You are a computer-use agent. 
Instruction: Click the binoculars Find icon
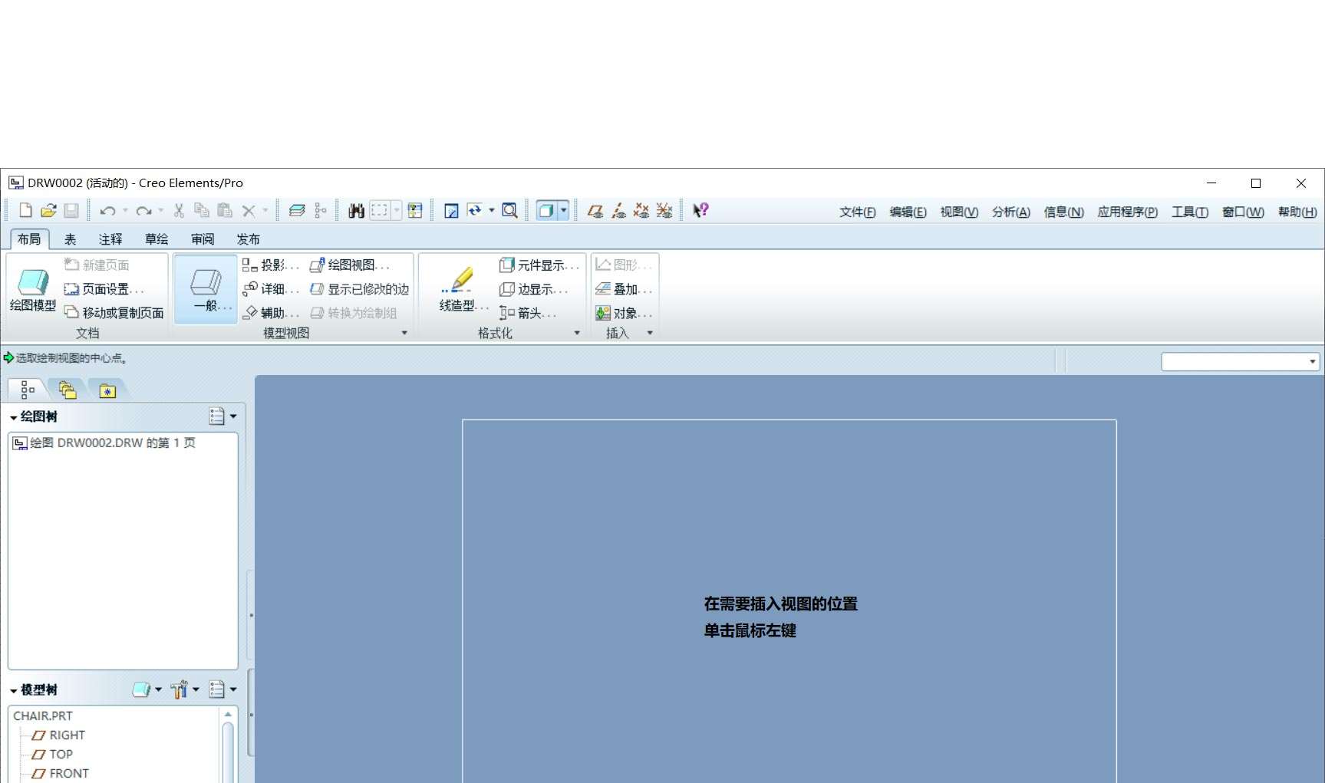356,210
